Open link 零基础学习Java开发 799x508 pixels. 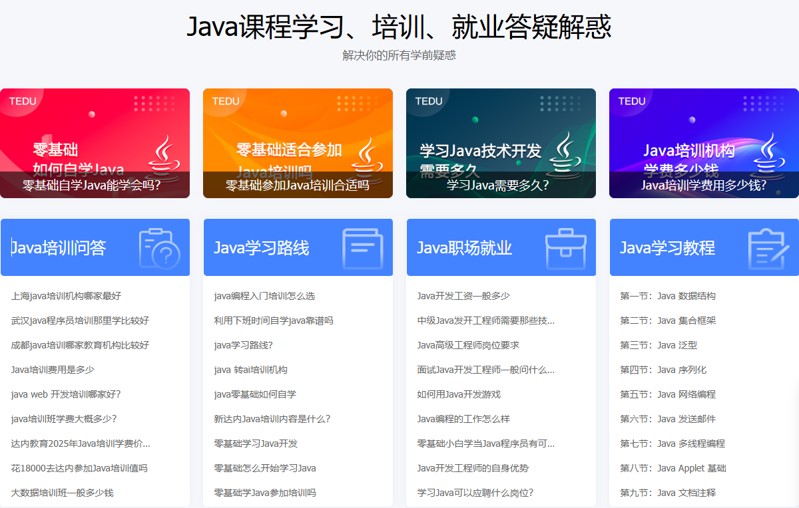pos(255,444)
